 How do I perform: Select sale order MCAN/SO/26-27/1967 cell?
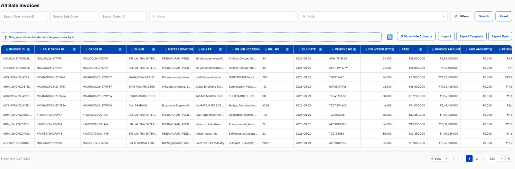[57, 77]
